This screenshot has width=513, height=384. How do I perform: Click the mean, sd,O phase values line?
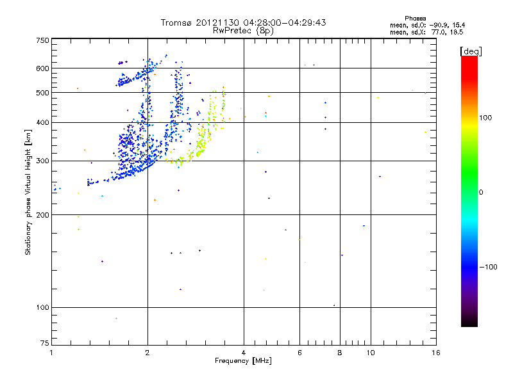pyautogui.click(x=427, y=25)
